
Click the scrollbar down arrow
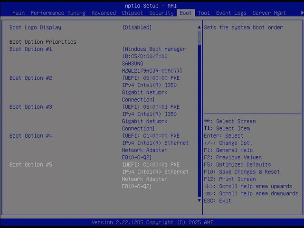pos(199,200)
